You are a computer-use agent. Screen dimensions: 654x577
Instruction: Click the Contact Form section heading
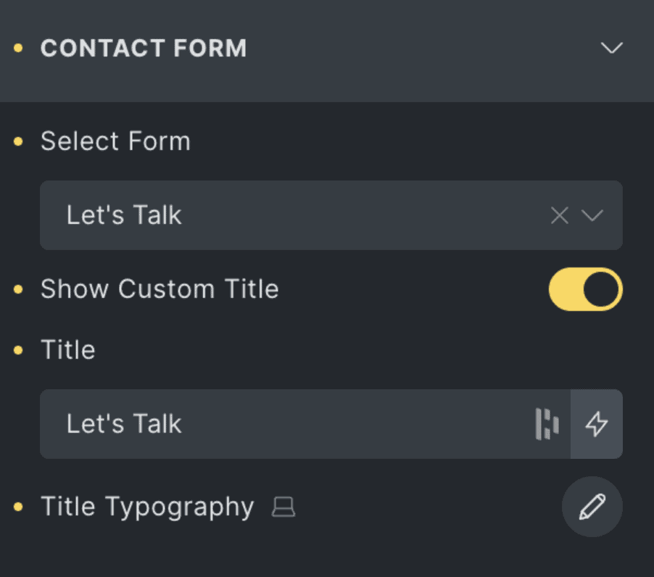[144, 49]
